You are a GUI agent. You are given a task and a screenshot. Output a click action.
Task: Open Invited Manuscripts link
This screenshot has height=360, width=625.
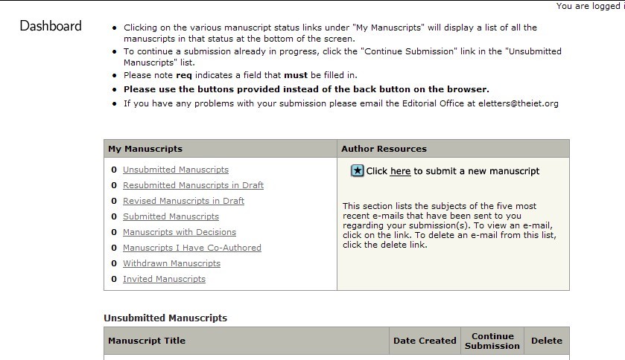tap(164, 279)
